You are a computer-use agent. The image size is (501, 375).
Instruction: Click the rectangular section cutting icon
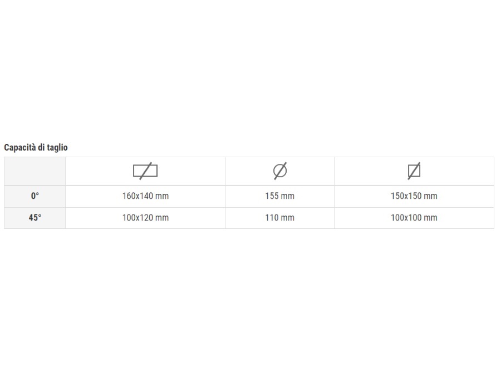(x=145, y=171)
